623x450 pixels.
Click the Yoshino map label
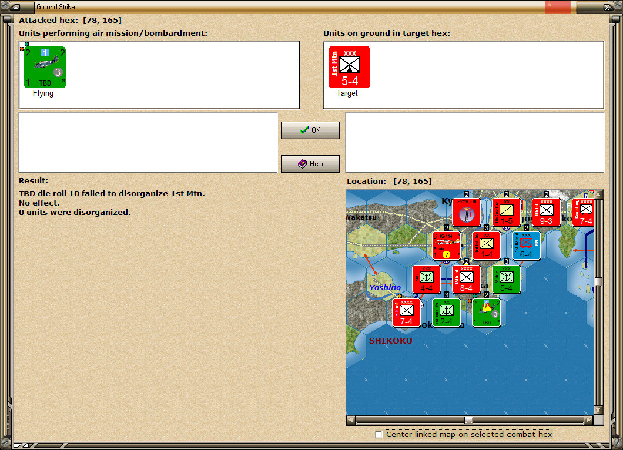(x=385, y=287)
